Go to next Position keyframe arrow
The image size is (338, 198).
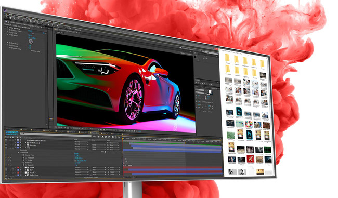tap(10, 157)
